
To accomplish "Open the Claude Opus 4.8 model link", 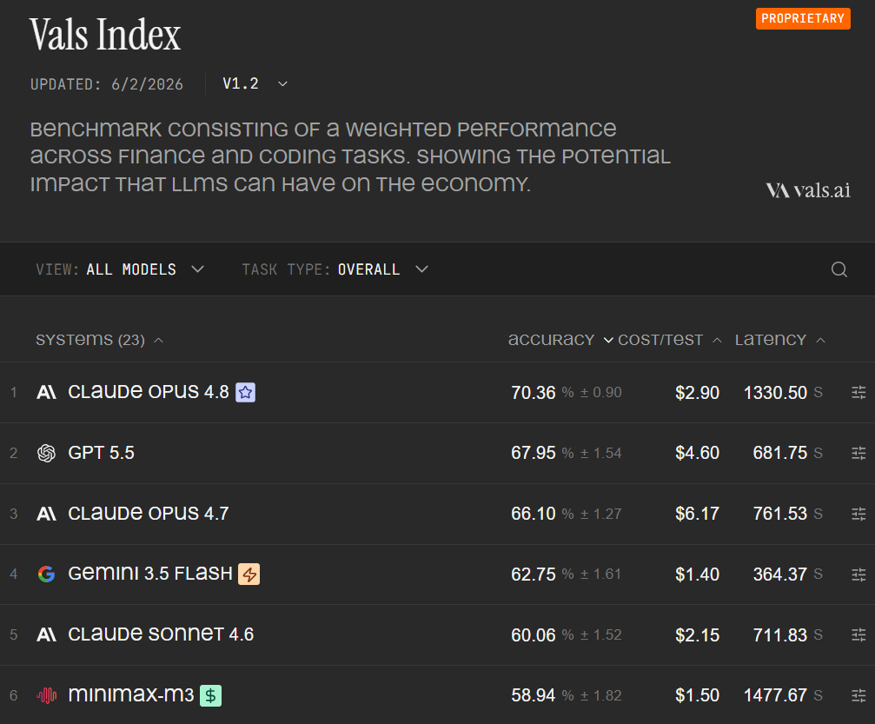I will click(x=148, y=393).
